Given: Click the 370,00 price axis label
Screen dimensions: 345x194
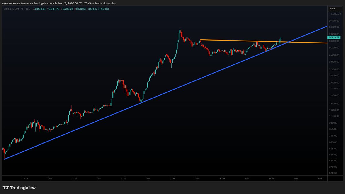Looking at the screenshot, I should (x=333, y=167).
